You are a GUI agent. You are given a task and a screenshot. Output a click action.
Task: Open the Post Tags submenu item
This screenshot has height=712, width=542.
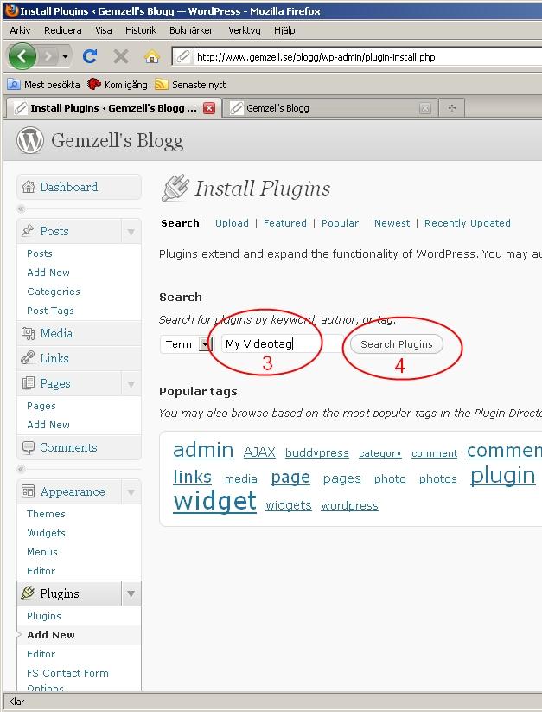click(50, 311)
